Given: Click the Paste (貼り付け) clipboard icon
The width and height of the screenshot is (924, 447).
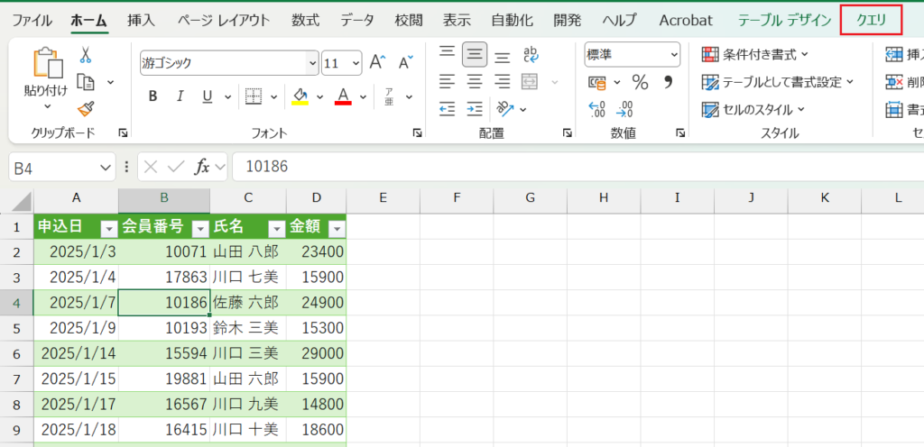Looking at the screenshot, I should 49,63.
